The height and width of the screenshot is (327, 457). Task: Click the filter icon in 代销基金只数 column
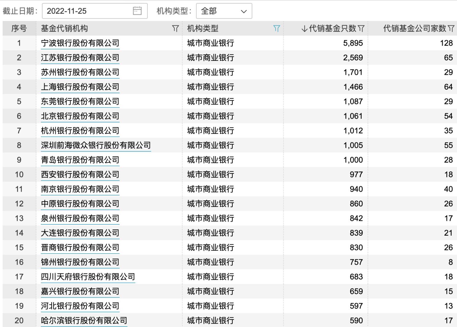361,28
